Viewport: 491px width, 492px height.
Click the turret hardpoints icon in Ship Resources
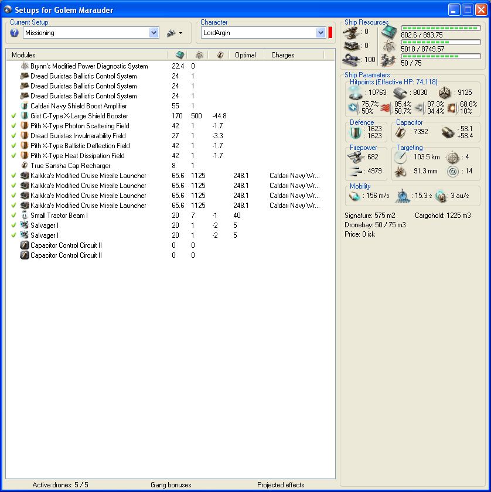(351, 32)
